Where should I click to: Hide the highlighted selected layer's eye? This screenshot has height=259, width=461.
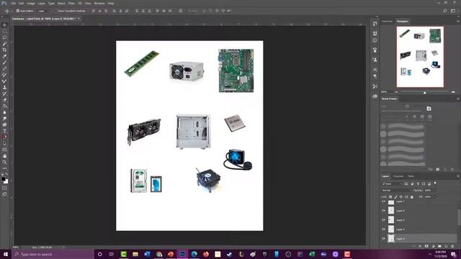pos(383,238)
